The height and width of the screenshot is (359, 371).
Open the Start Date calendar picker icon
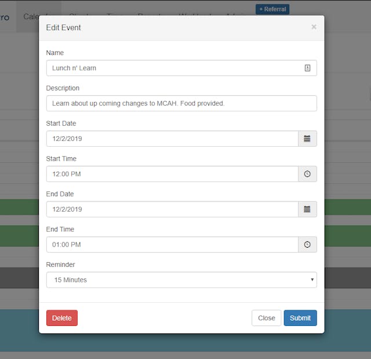click(x=307, y=139)
